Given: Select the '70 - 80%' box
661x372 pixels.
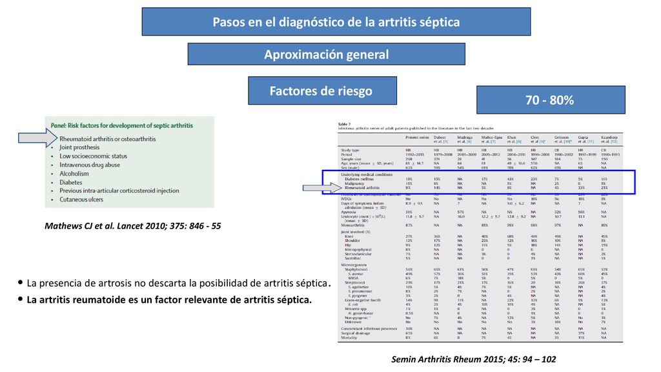Looking at the screenshot, I should point(551,100).
